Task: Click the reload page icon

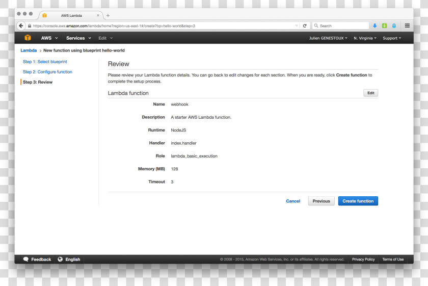Action: click(x=305, y=25)
